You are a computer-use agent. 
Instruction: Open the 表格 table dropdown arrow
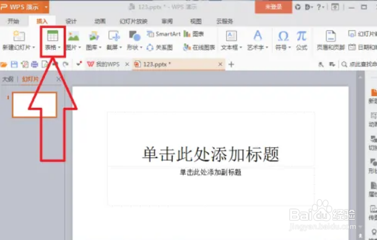click(x=59, y=48)
